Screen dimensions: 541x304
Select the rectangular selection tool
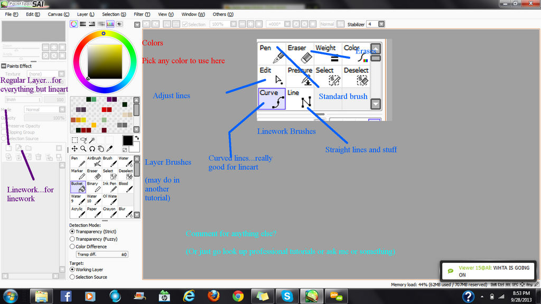click(x=74, y=140)
